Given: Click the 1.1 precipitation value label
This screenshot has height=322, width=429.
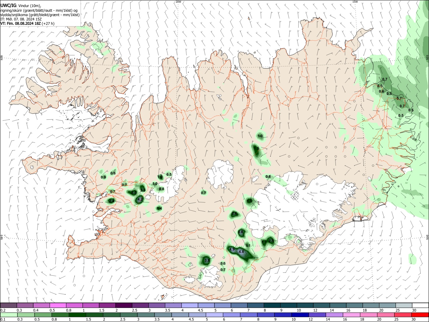Looking at the screenshot, I should point(248,246).
